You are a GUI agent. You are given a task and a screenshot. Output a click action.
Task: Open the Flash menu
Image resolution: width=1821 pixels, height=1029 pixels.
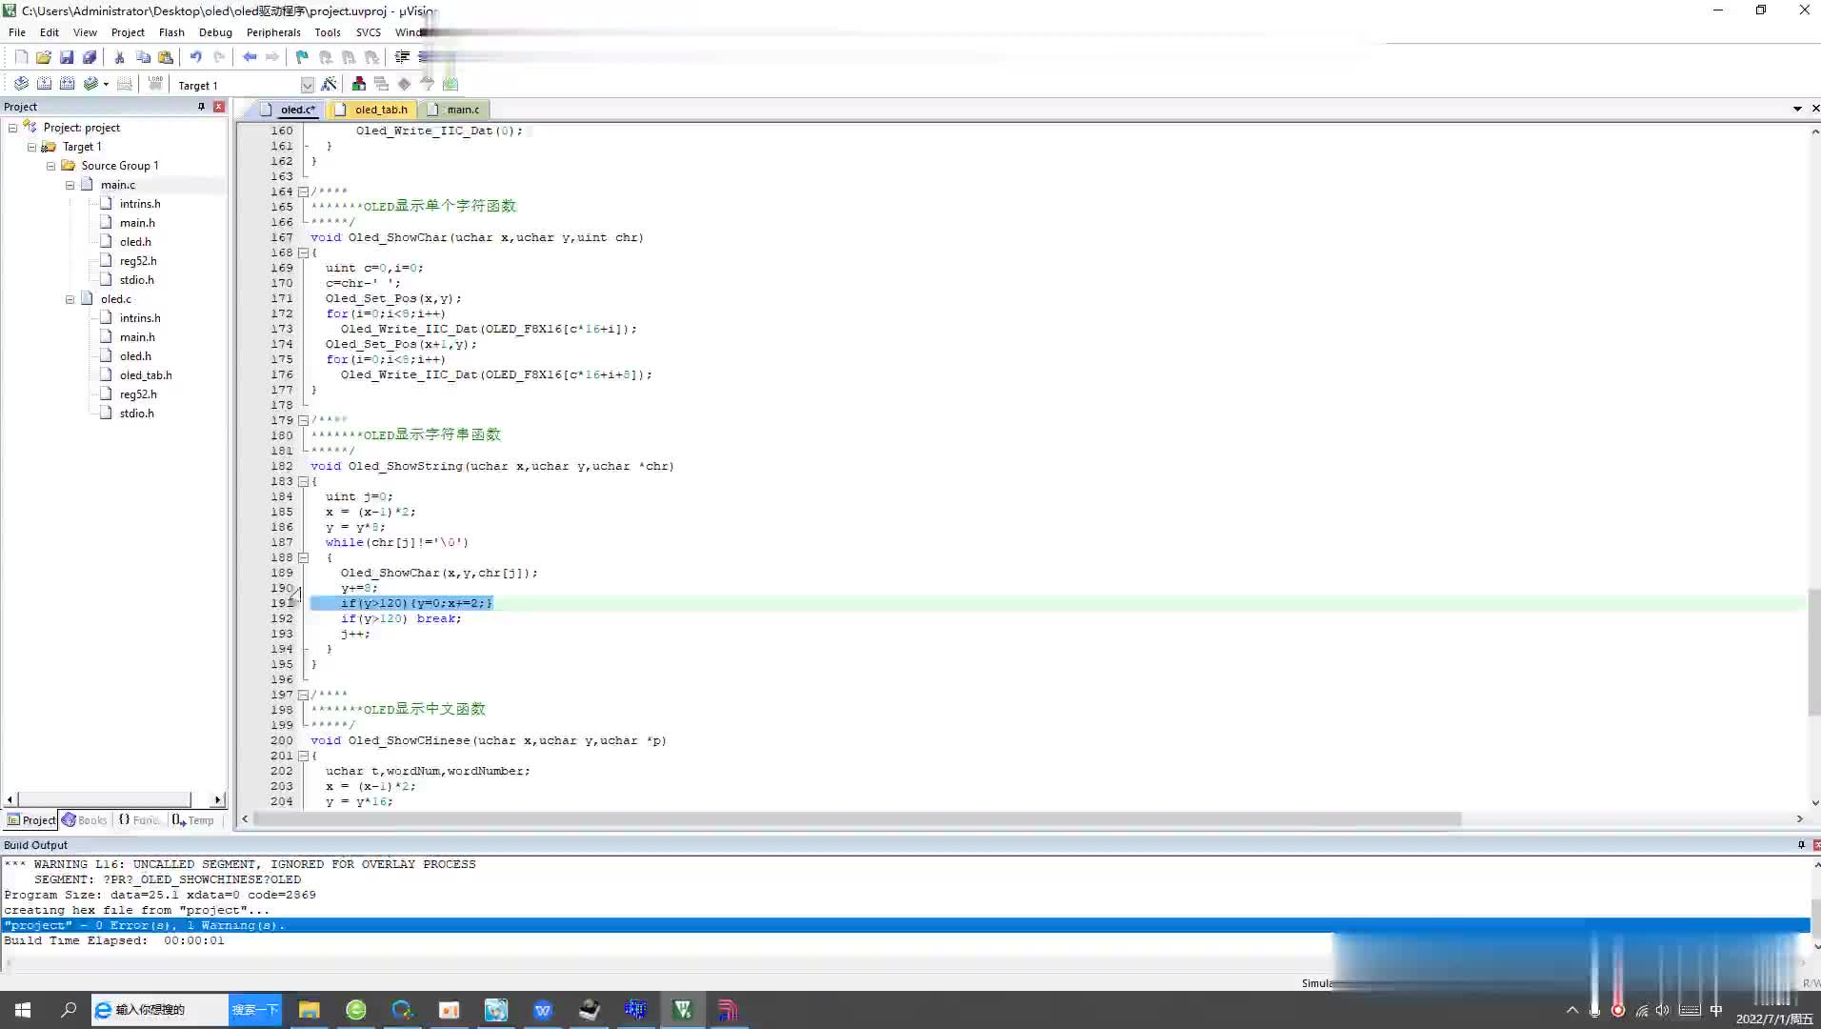coord(171,32)
